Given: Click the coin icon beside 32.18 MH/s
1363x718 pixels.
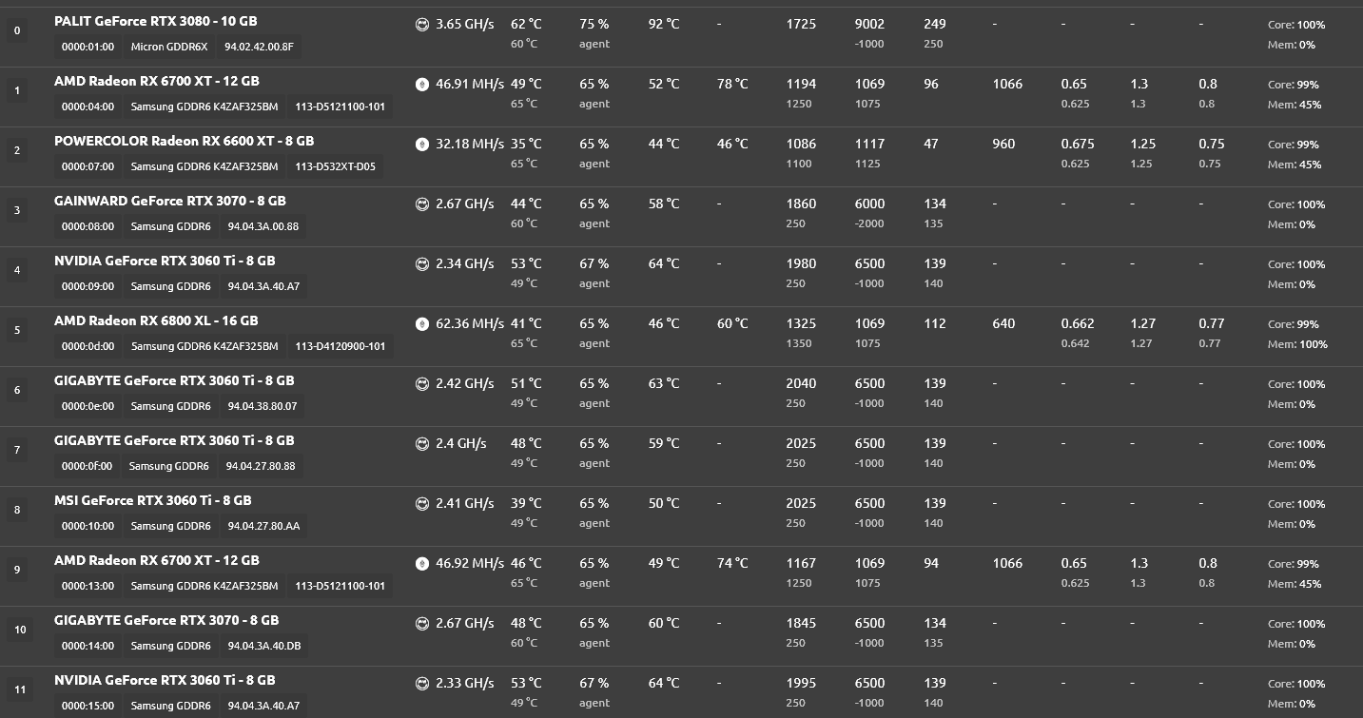Looking at the screenshot, I should (422, 145).
